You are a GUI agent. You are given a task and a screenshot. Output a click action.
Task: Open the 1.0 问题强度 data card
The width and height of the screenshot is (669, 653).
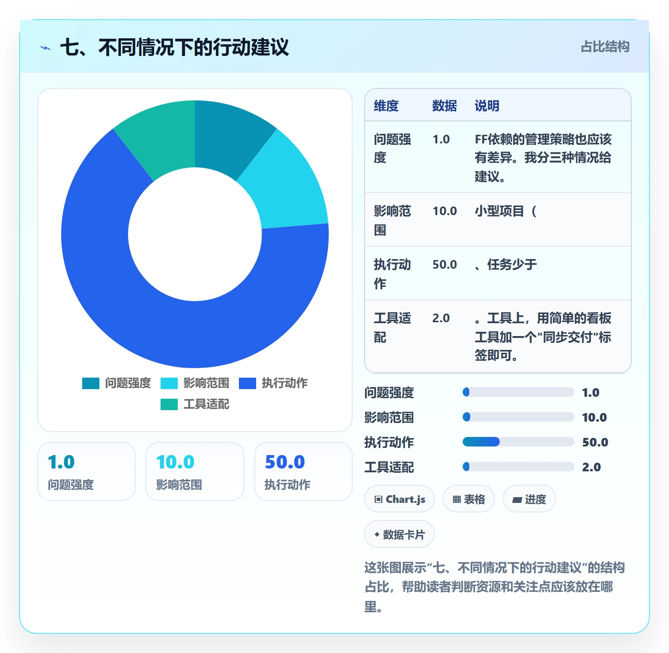click(86, 471)
